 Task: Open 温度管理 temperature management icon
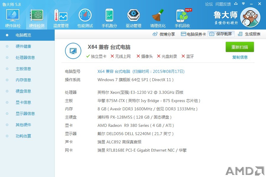click(x=61, y=15)
